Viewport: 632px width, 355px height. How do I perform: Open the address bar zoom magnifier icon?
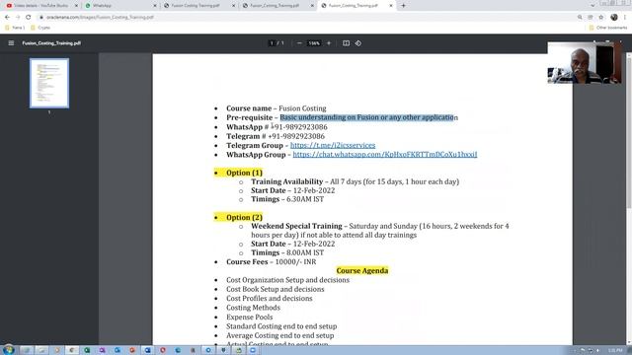(580, 18)
